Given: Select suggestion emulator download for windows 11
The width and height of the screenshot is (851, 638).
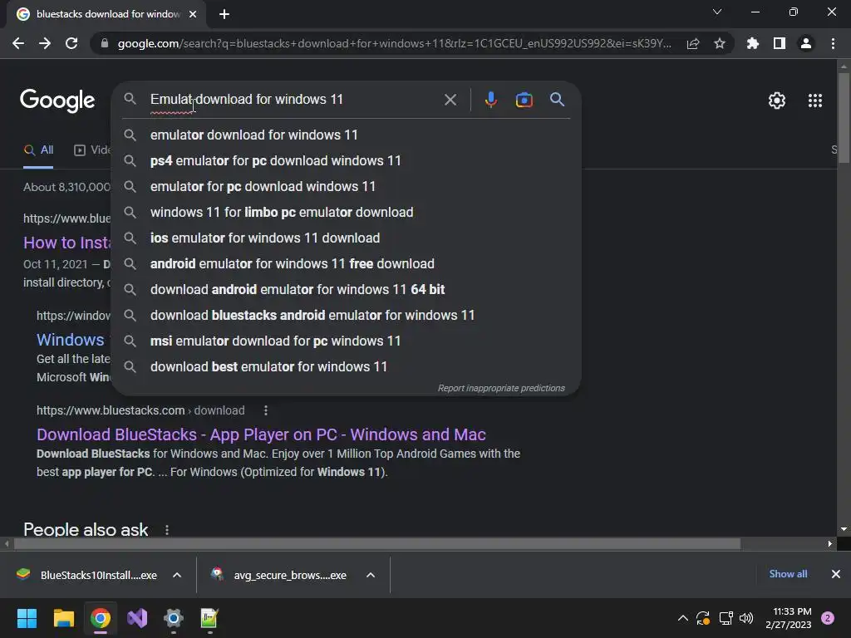Looking at the screenshot, I should tap(346, 135).
